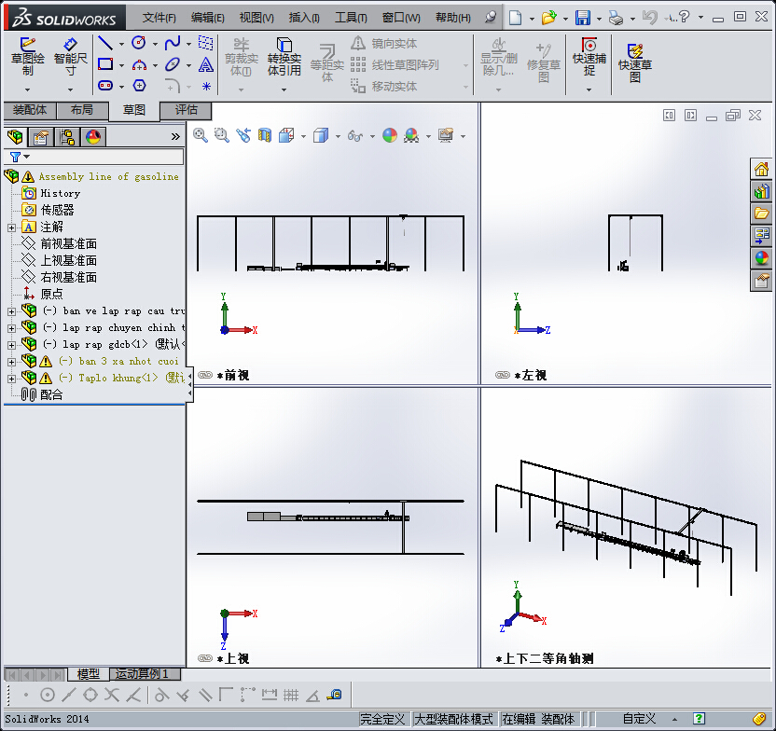Viewport: 776px width, 731px height.
Task: Expand lap rap chuyen chinh component
Action: pos(11,328)
